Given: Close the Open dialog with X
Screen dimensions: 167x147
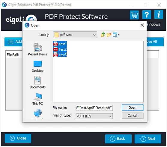Looking at the screenshot, I should pyautogui.click(x=142, y=25).
